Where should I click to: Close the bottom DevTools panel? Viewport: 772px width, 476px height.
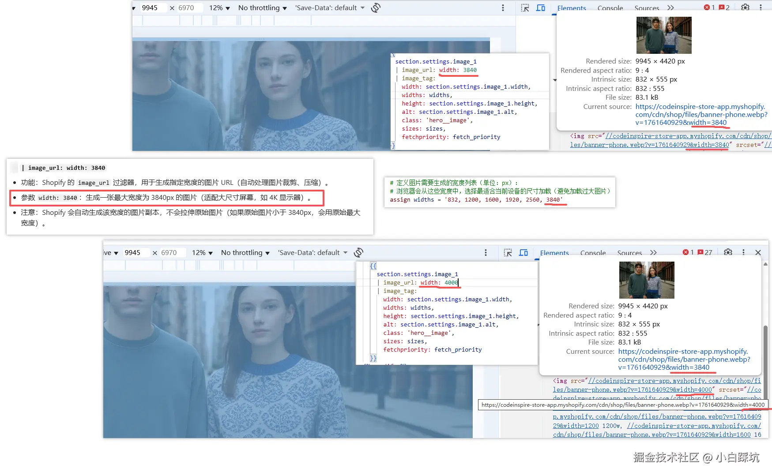[758, 252]
